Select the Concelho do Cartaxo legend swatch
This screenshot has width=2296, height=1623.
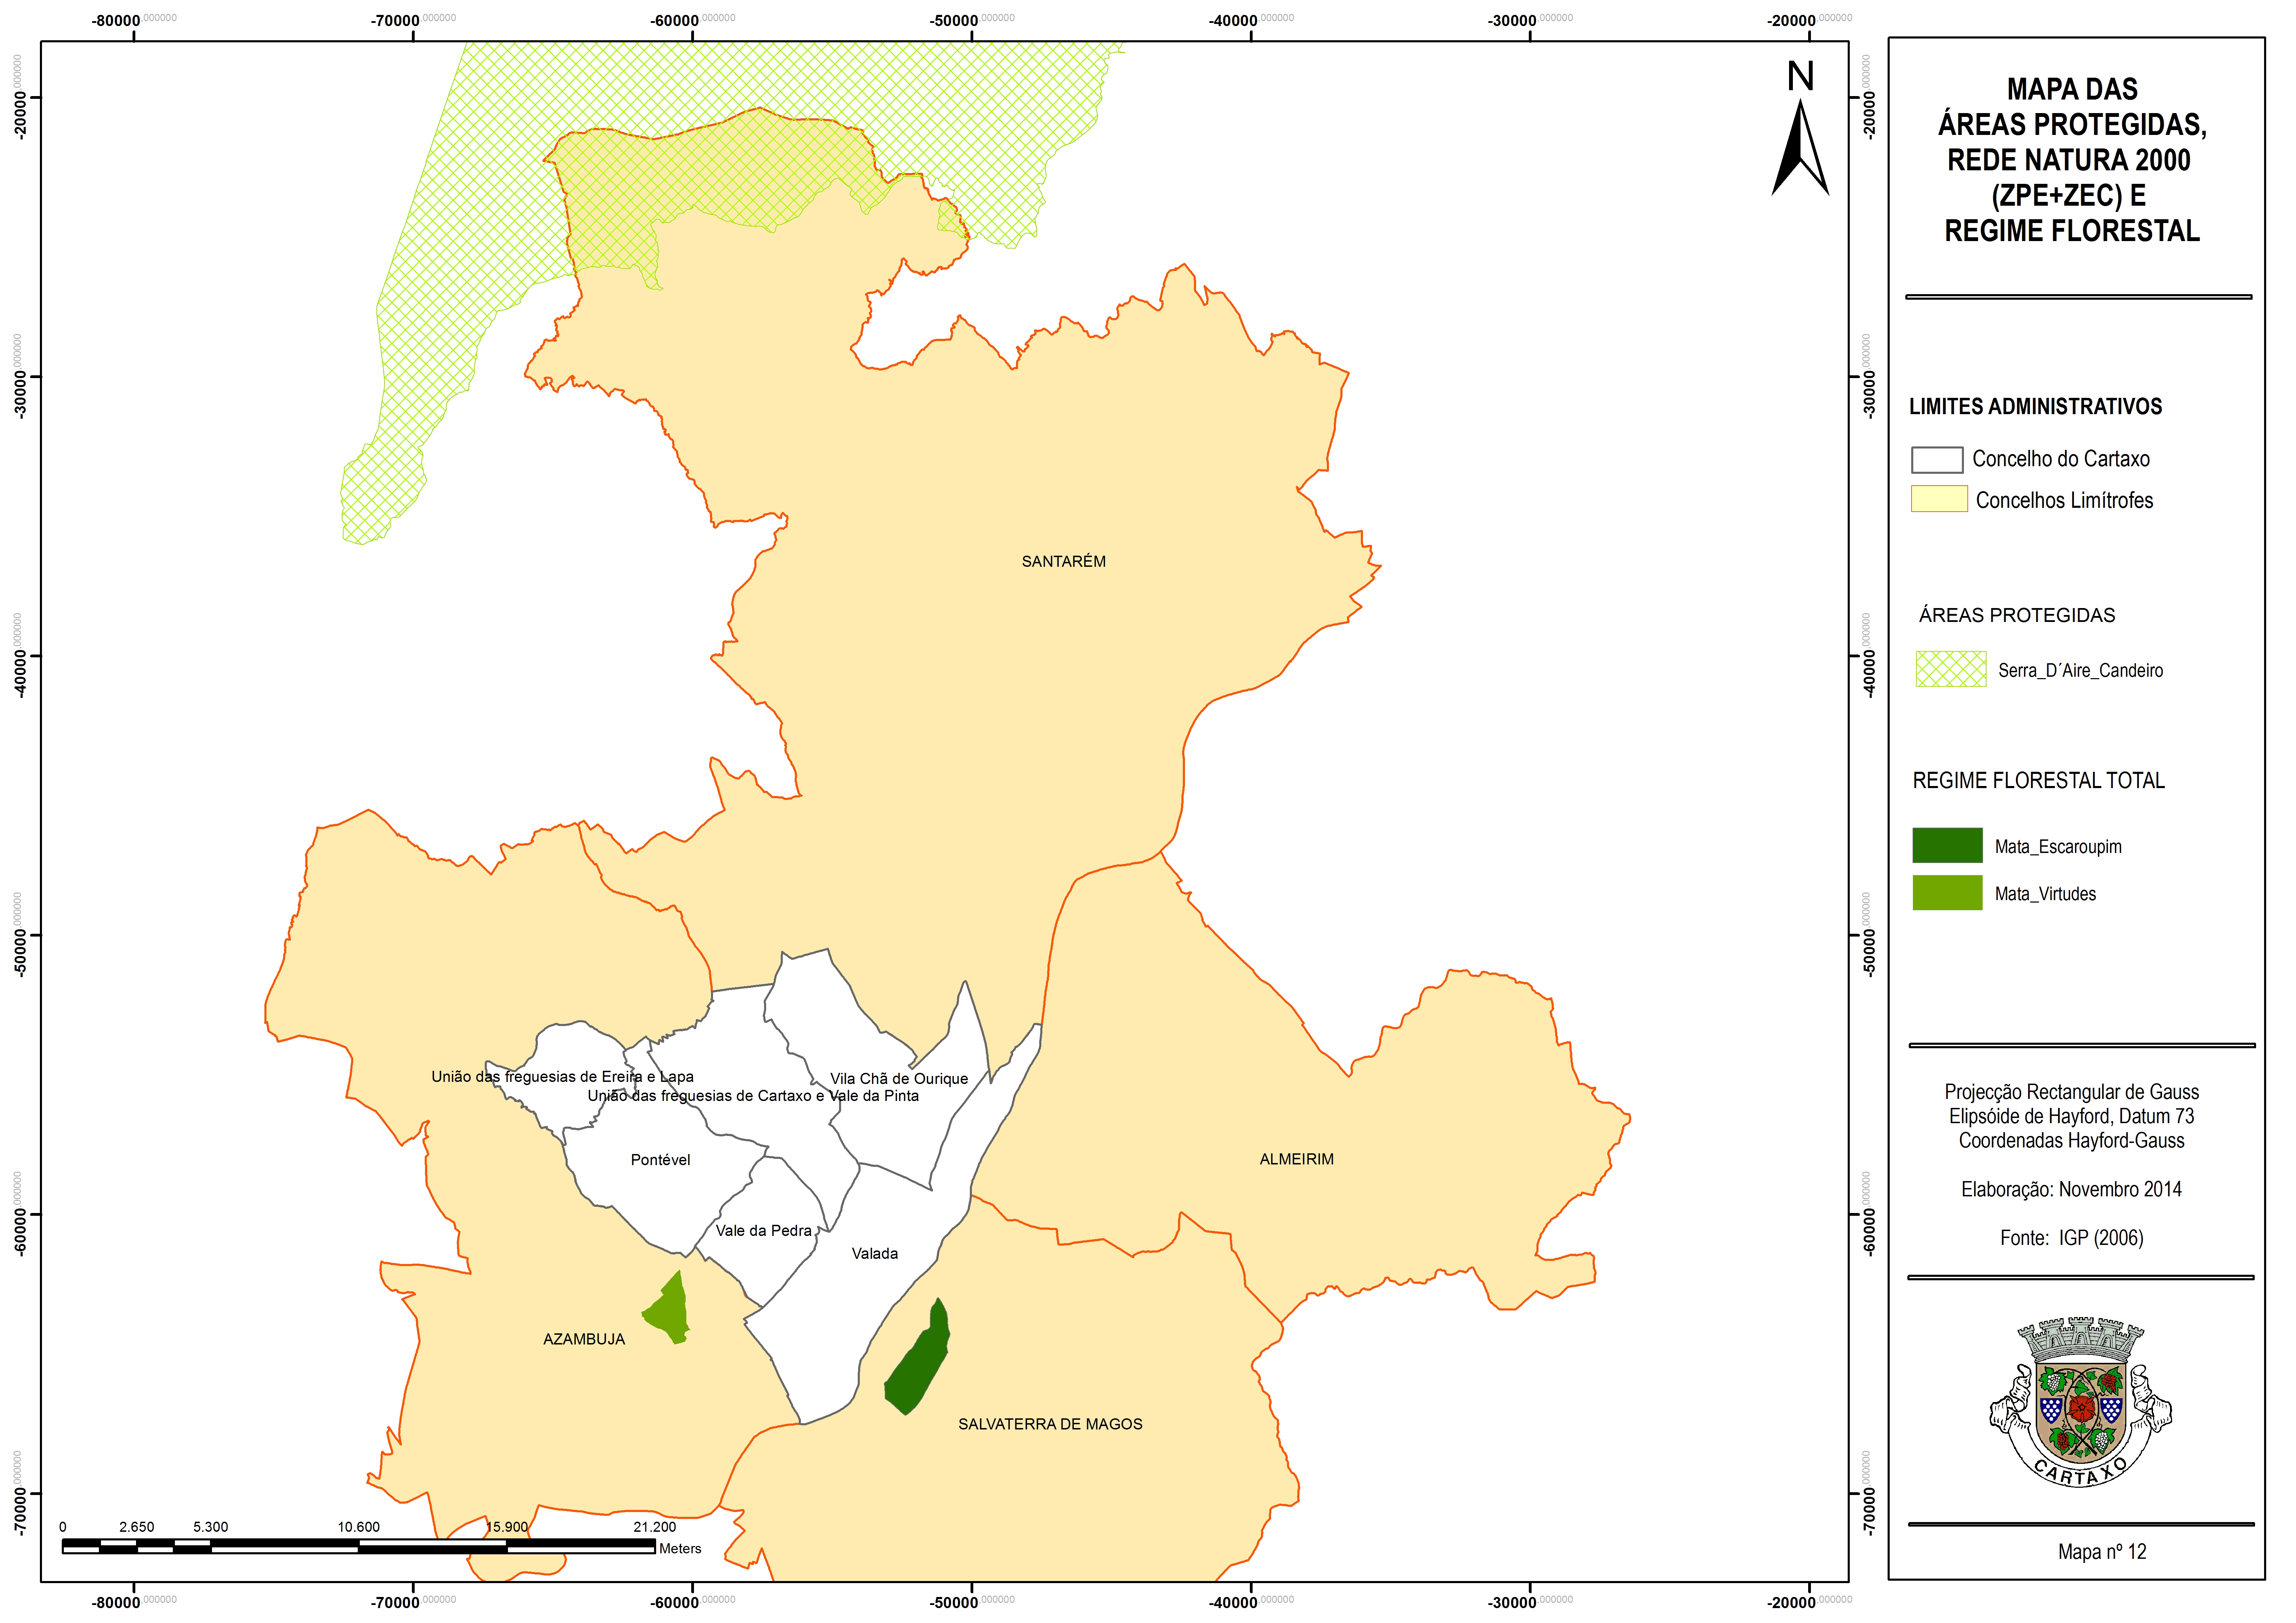coord(1937,460)
